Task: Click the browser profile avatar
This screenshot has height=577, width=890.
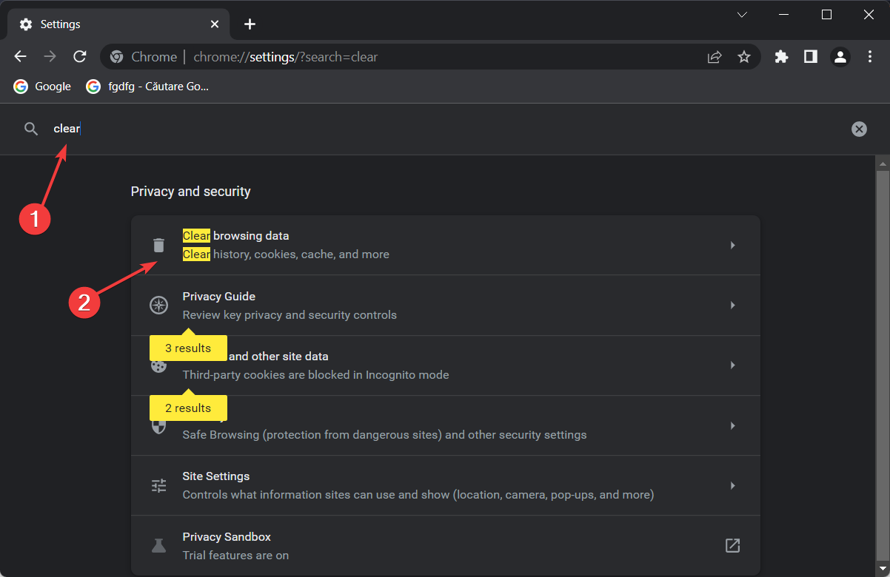Action: point(840,56)
